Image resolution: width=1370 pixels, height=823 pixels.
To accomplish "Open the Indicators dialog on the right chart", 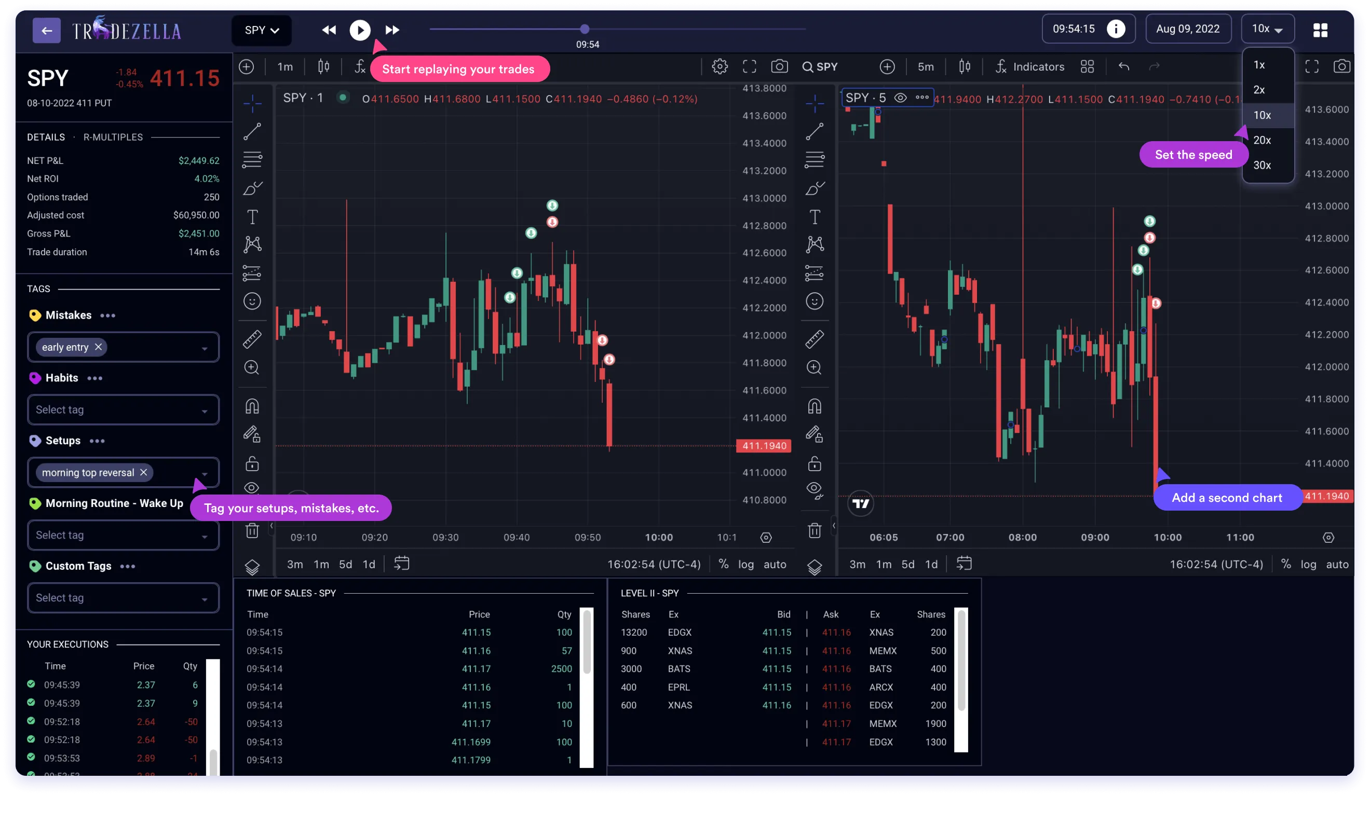I will 1030,66.
